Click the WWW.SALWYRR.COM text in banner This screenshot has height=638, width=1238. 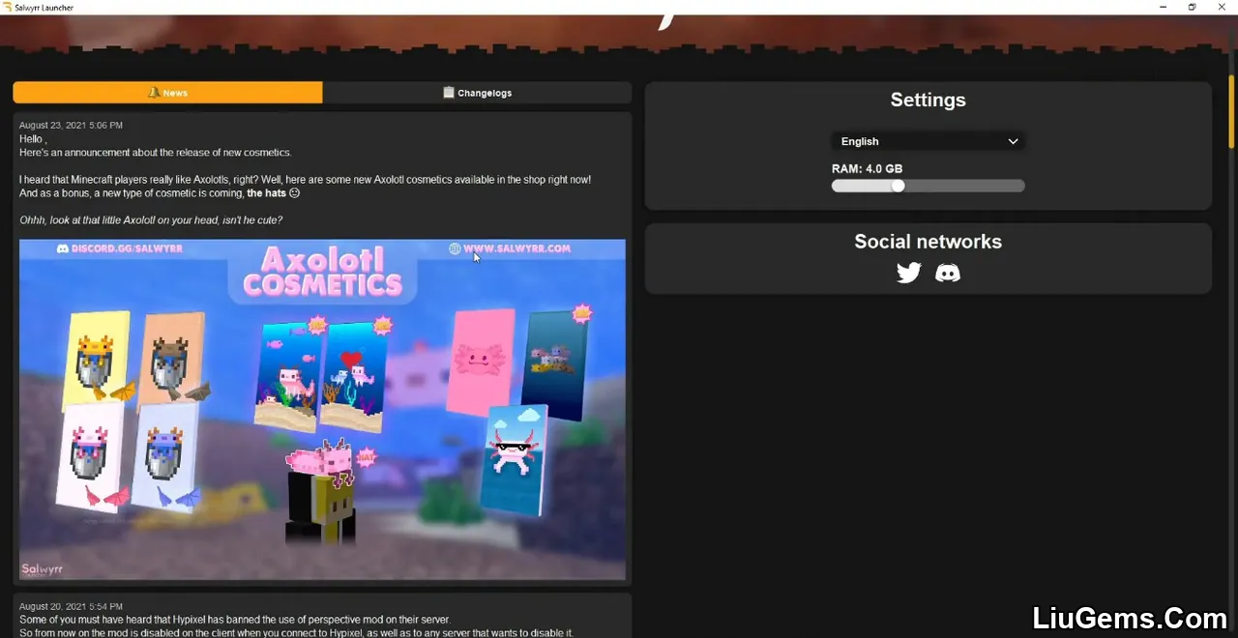click(x=517, y=248)
